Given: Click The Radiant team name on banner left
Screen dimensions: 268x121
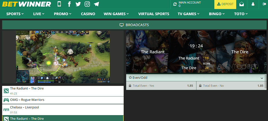Looking at the screenshot, I should pyautogui.click(x=153, y=52).
